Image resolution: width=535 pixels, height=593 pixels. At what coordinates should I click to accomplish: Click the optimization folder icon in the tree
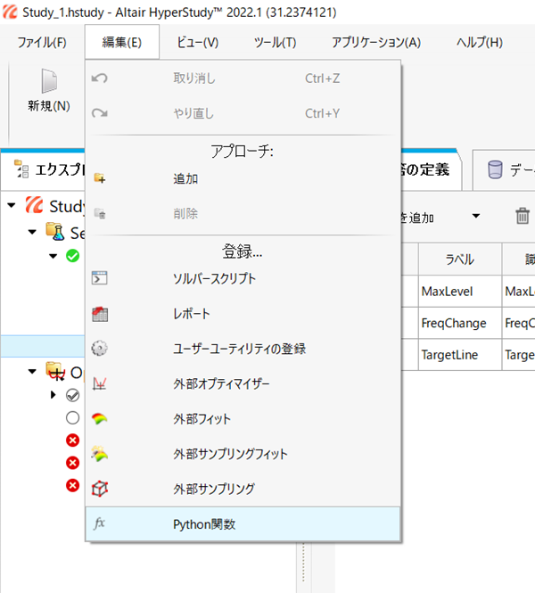point(55,371)
